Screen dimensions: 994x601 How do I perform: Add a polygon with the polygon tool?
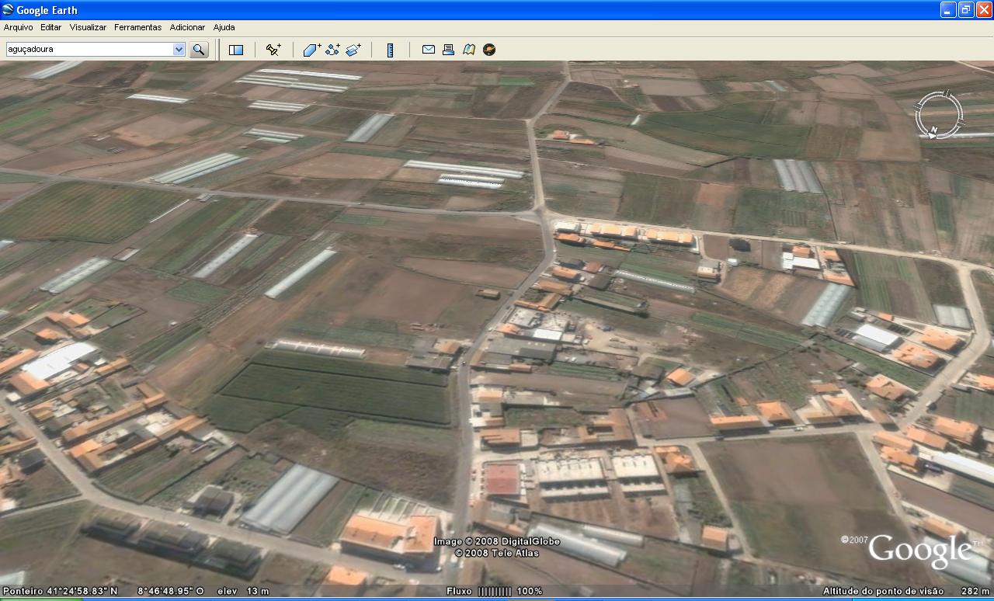point(311,50)
